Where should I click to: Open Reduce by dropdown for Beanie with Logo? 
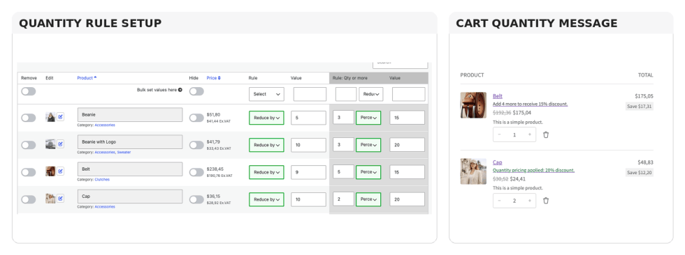point(266,145)
